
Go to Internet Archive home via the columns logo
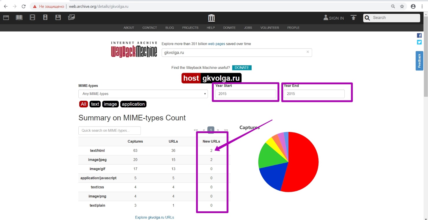point(212,18)
